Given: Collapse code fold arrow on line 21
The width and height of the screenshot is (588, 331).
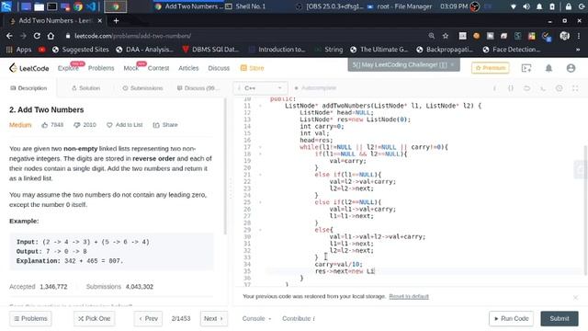Looking at the screenshot, I should click(260, 175).
